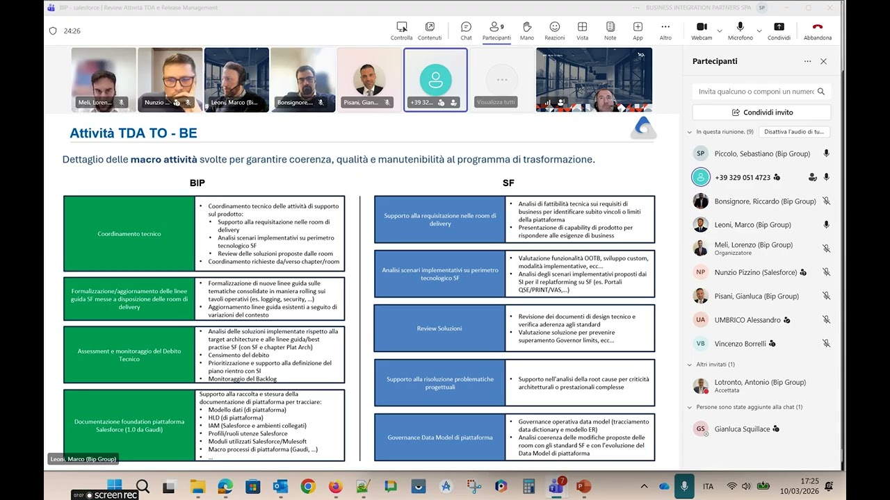Leave meeting with Abbandona button

coord(818,31)
